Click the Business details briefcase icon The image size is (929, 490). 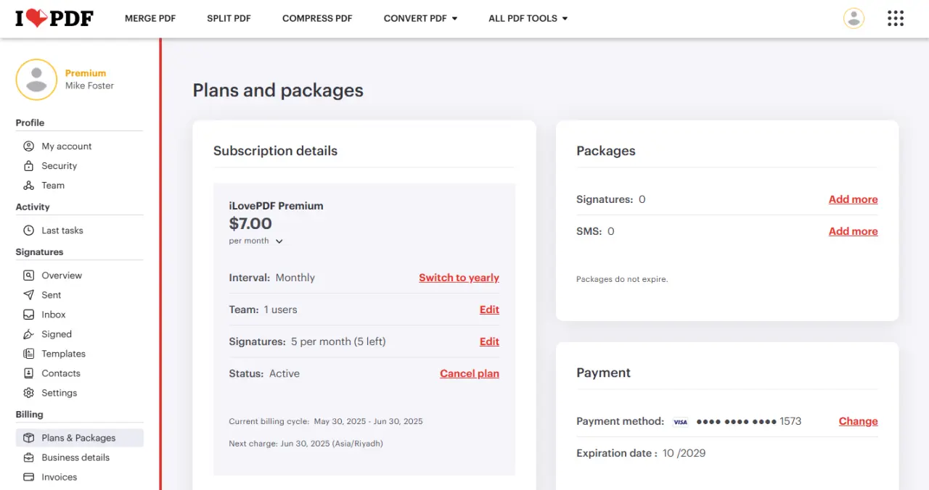coord(29,457)
